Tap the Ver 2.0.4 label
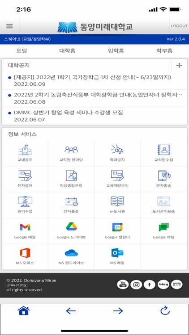 tap(176, 39)
